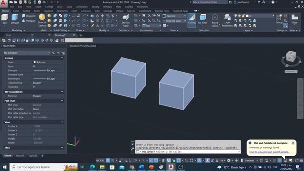Open the Start file tab
The height and width of the screenshot is (171, 304).
pos(9,35)
